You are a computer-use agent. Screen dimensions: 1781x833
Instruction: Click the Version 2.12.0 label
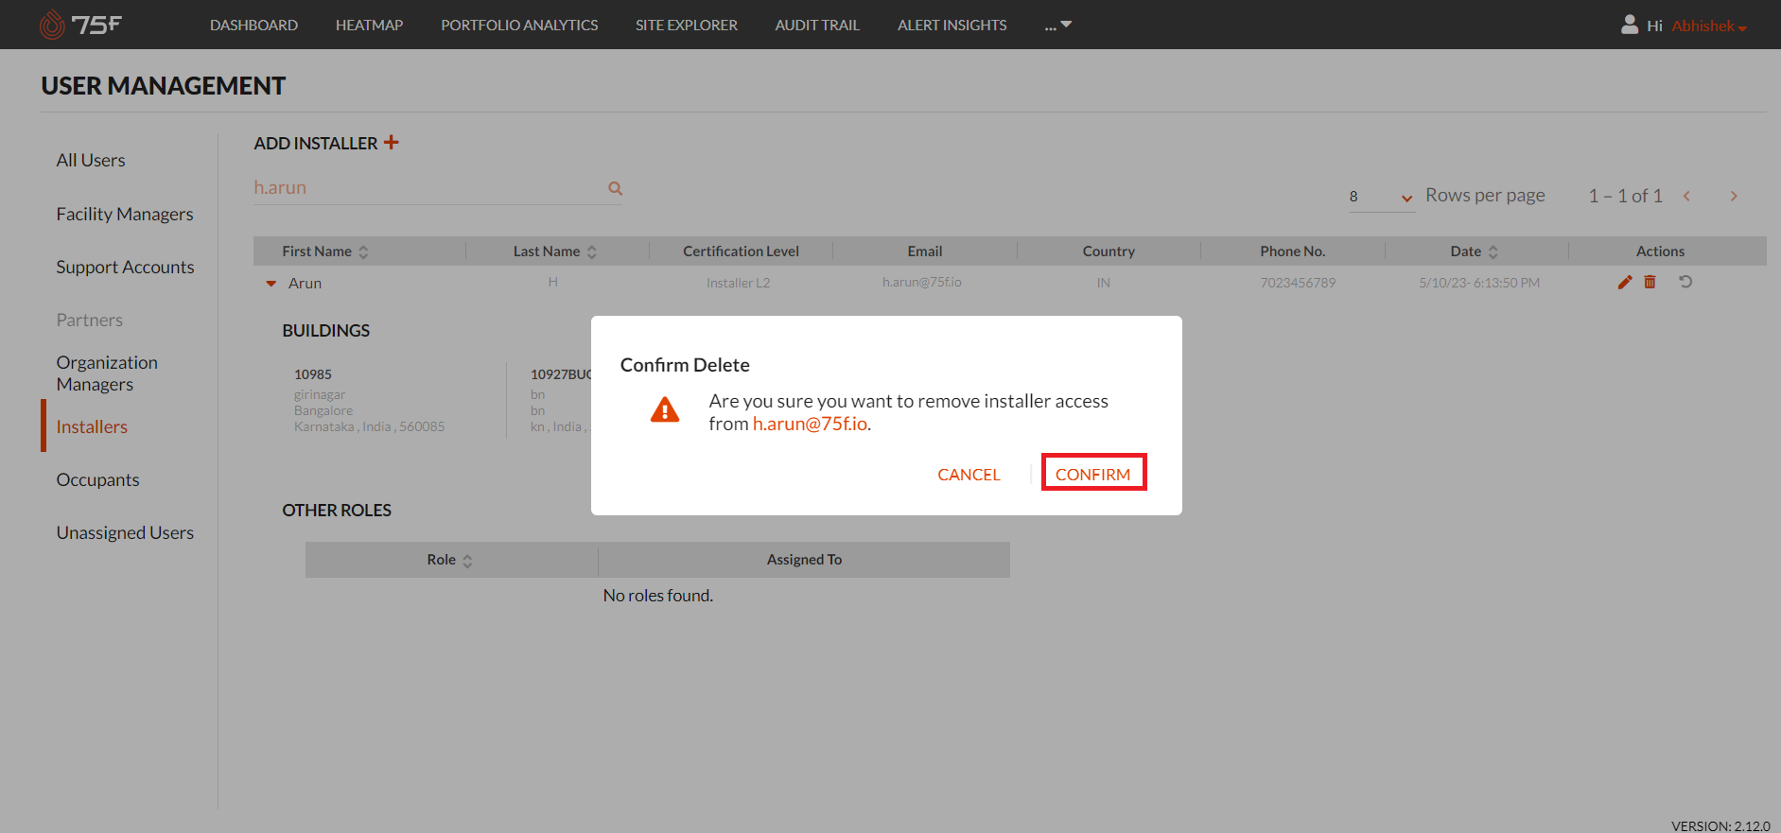click(1720, 825)
